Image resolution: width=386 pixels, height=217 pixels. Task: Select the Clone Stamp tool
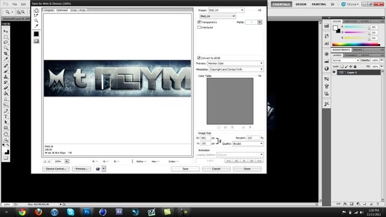(x=6, y=77)
